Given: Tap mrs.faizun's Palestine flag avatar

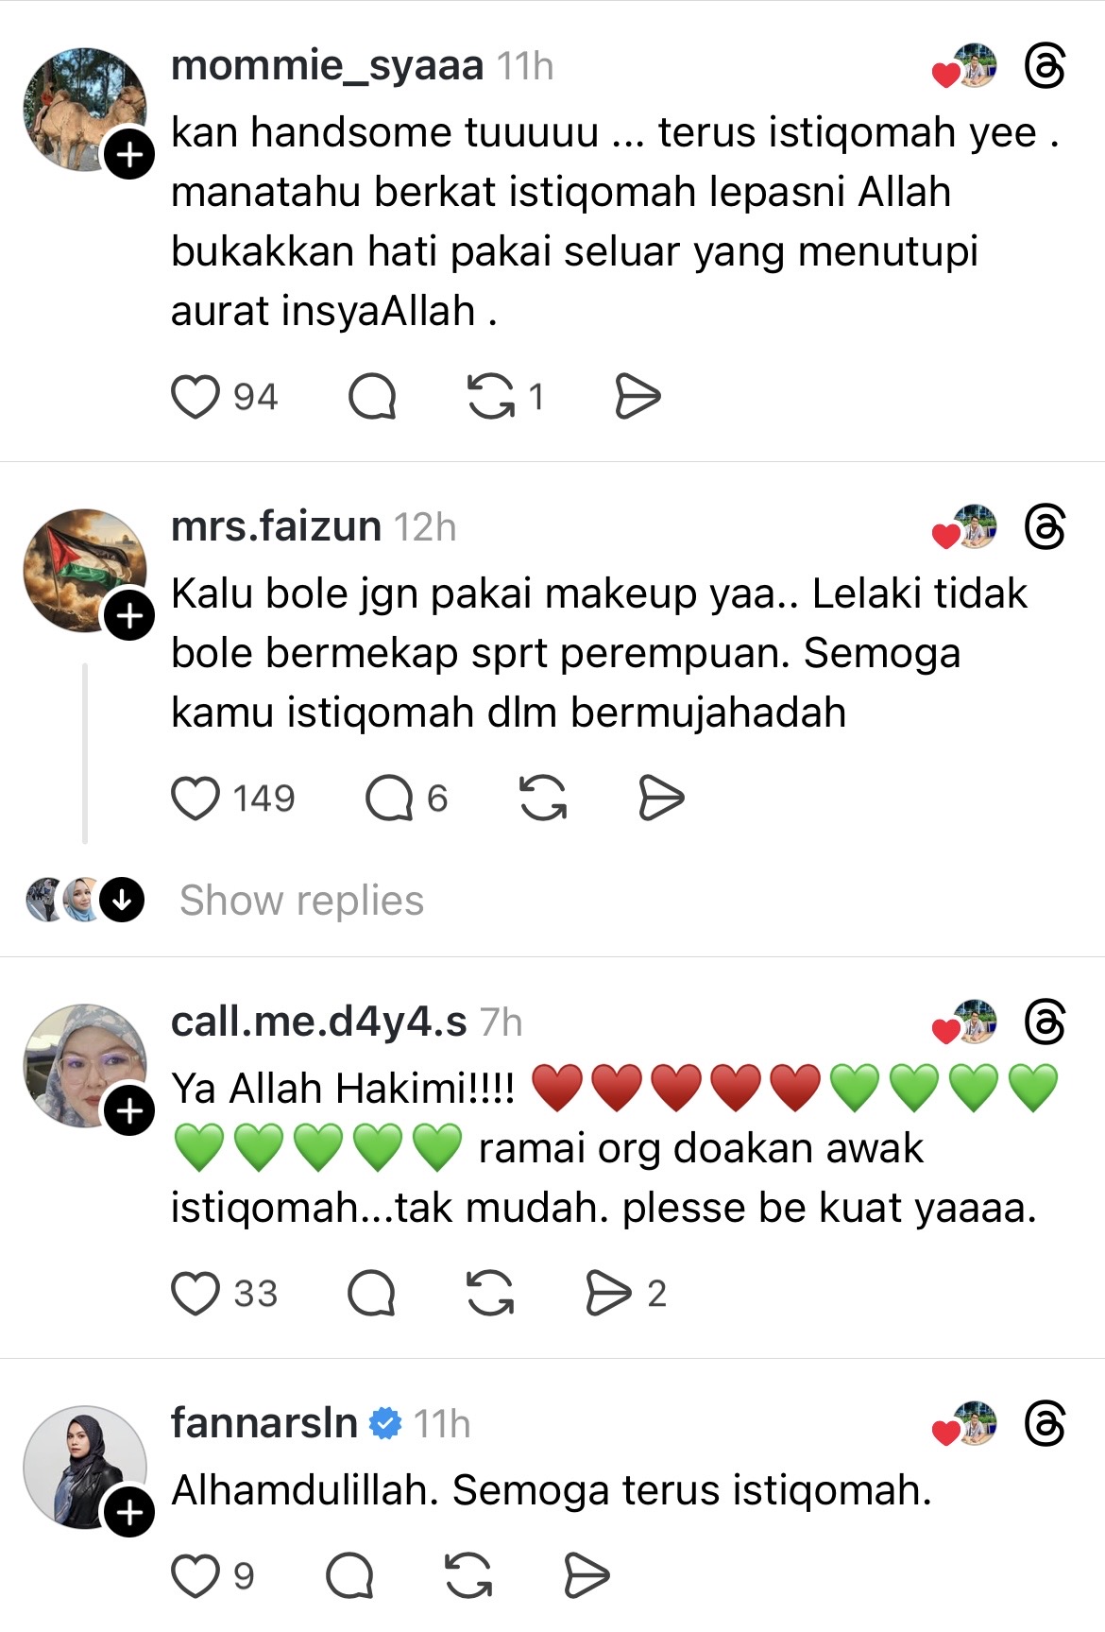Looking at the screenshot, I should tap(85, 570).
